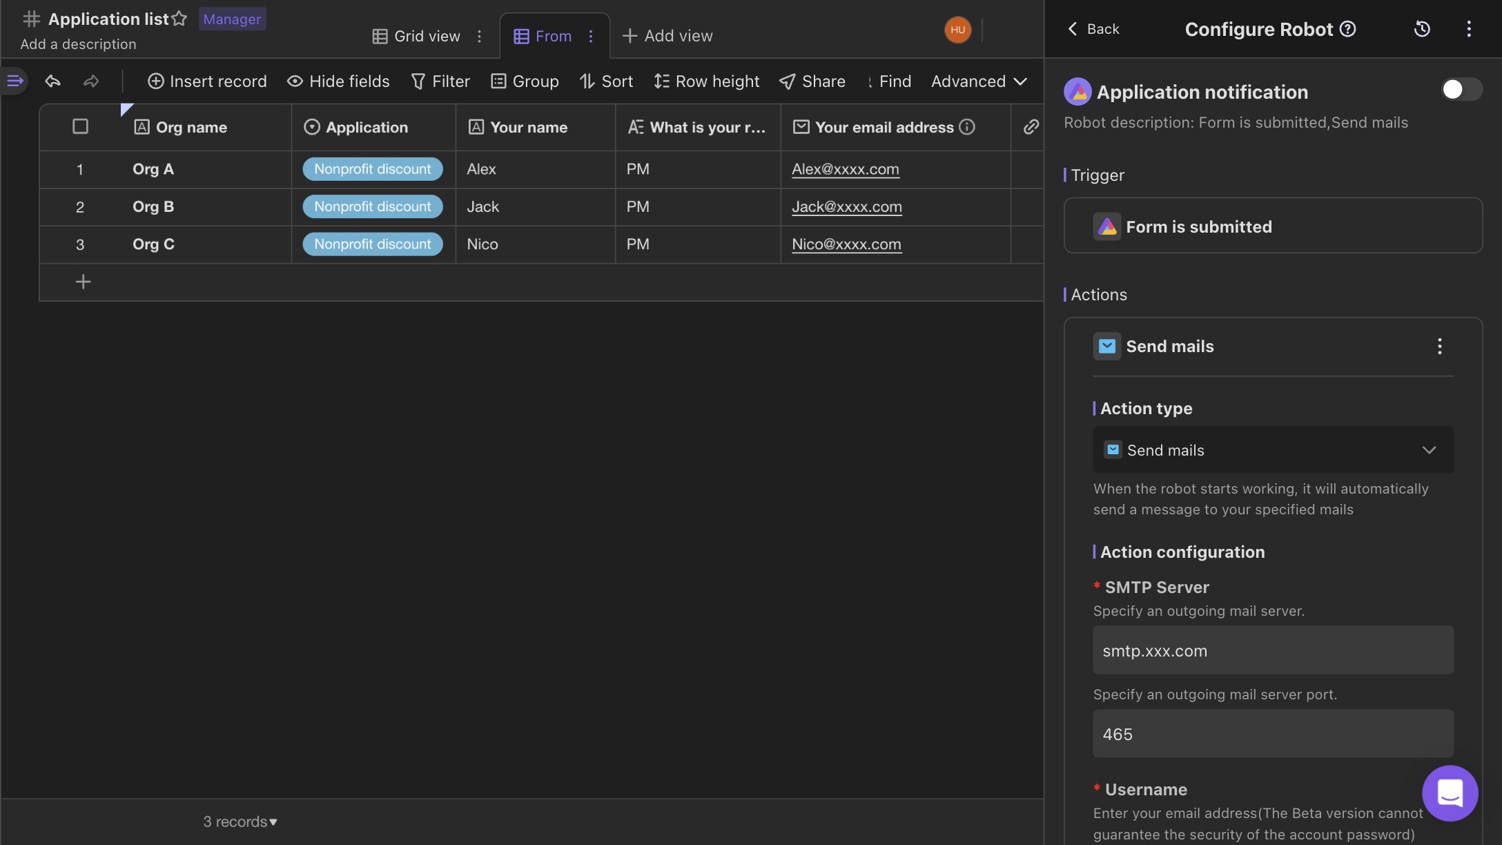Open Configure Robot more options dots
Image resolution: width=1502 pixels, height=845 pixels.
(1469, 29)
